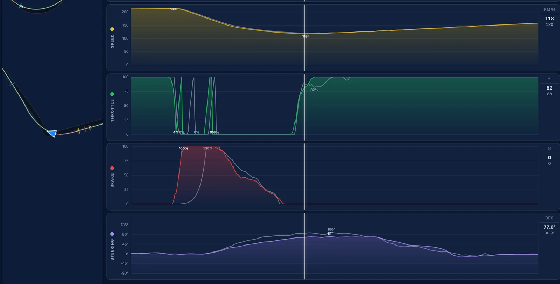
Task: Click the 88 reference throttle value
Action: (549, 94)
